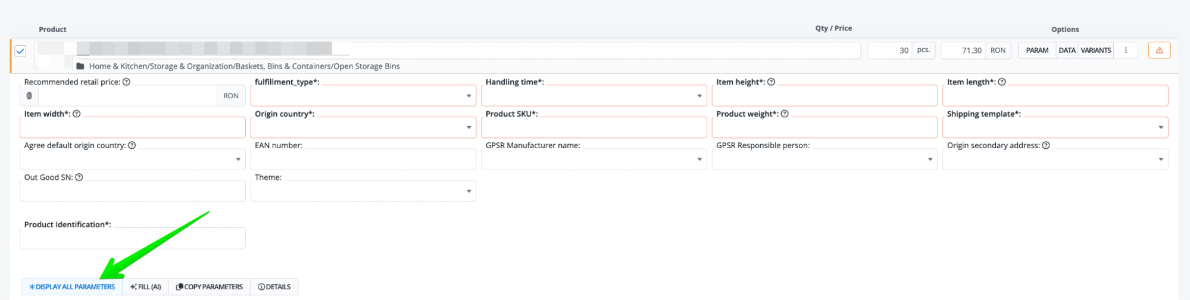Image resolution: width=1190 pixels, height=300 pixels.
Task: Click the Product SKU input field
Action: (x=594, y=127)
